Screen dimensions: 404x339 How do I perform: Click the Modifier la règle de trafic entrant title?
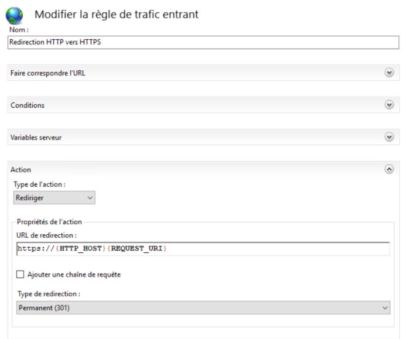coord(117,15)
